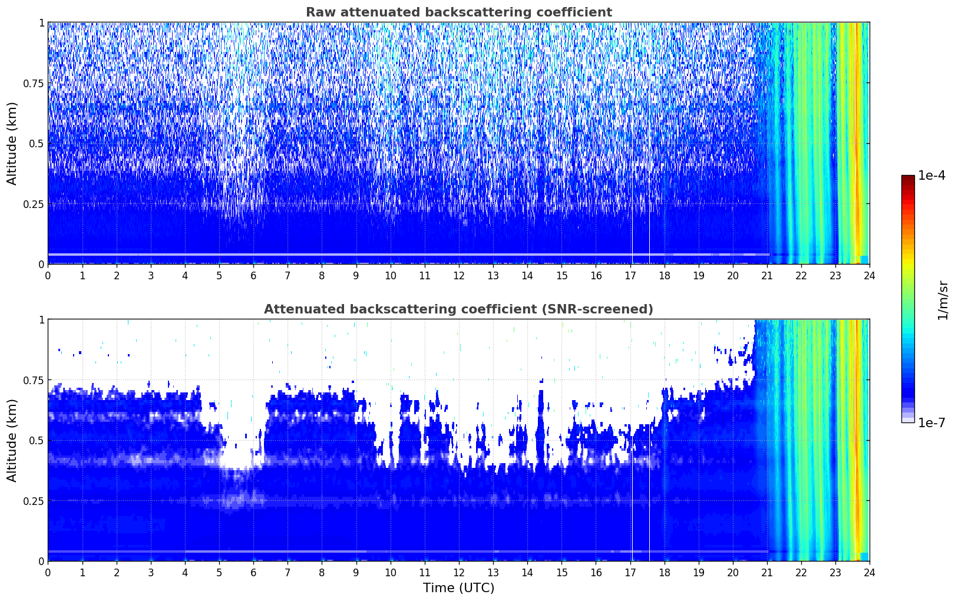
Task: Click the hour 6 tick label on raw plot
Action: 253,275
